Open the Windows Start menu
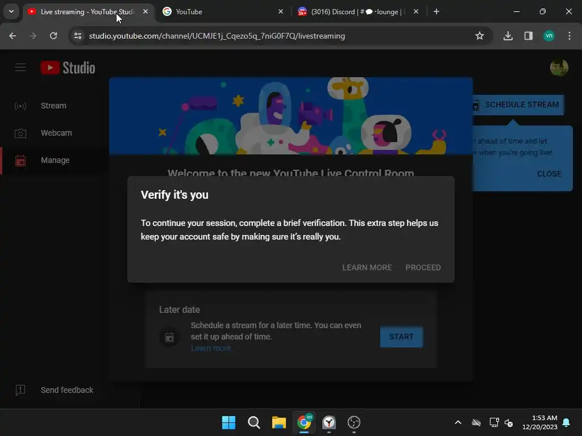 pos(228,422)
